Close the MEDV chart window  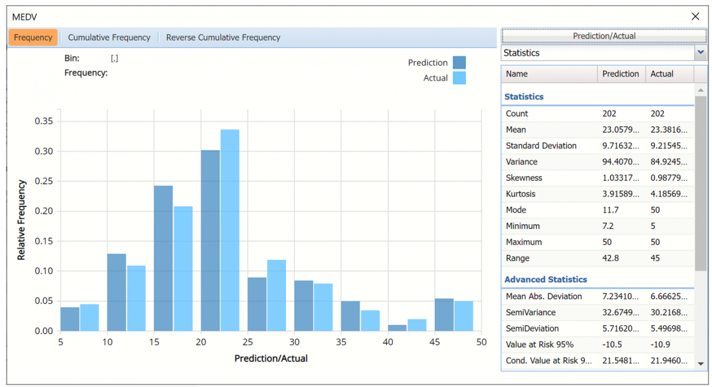pyautogui.click(x=695, y=17)
